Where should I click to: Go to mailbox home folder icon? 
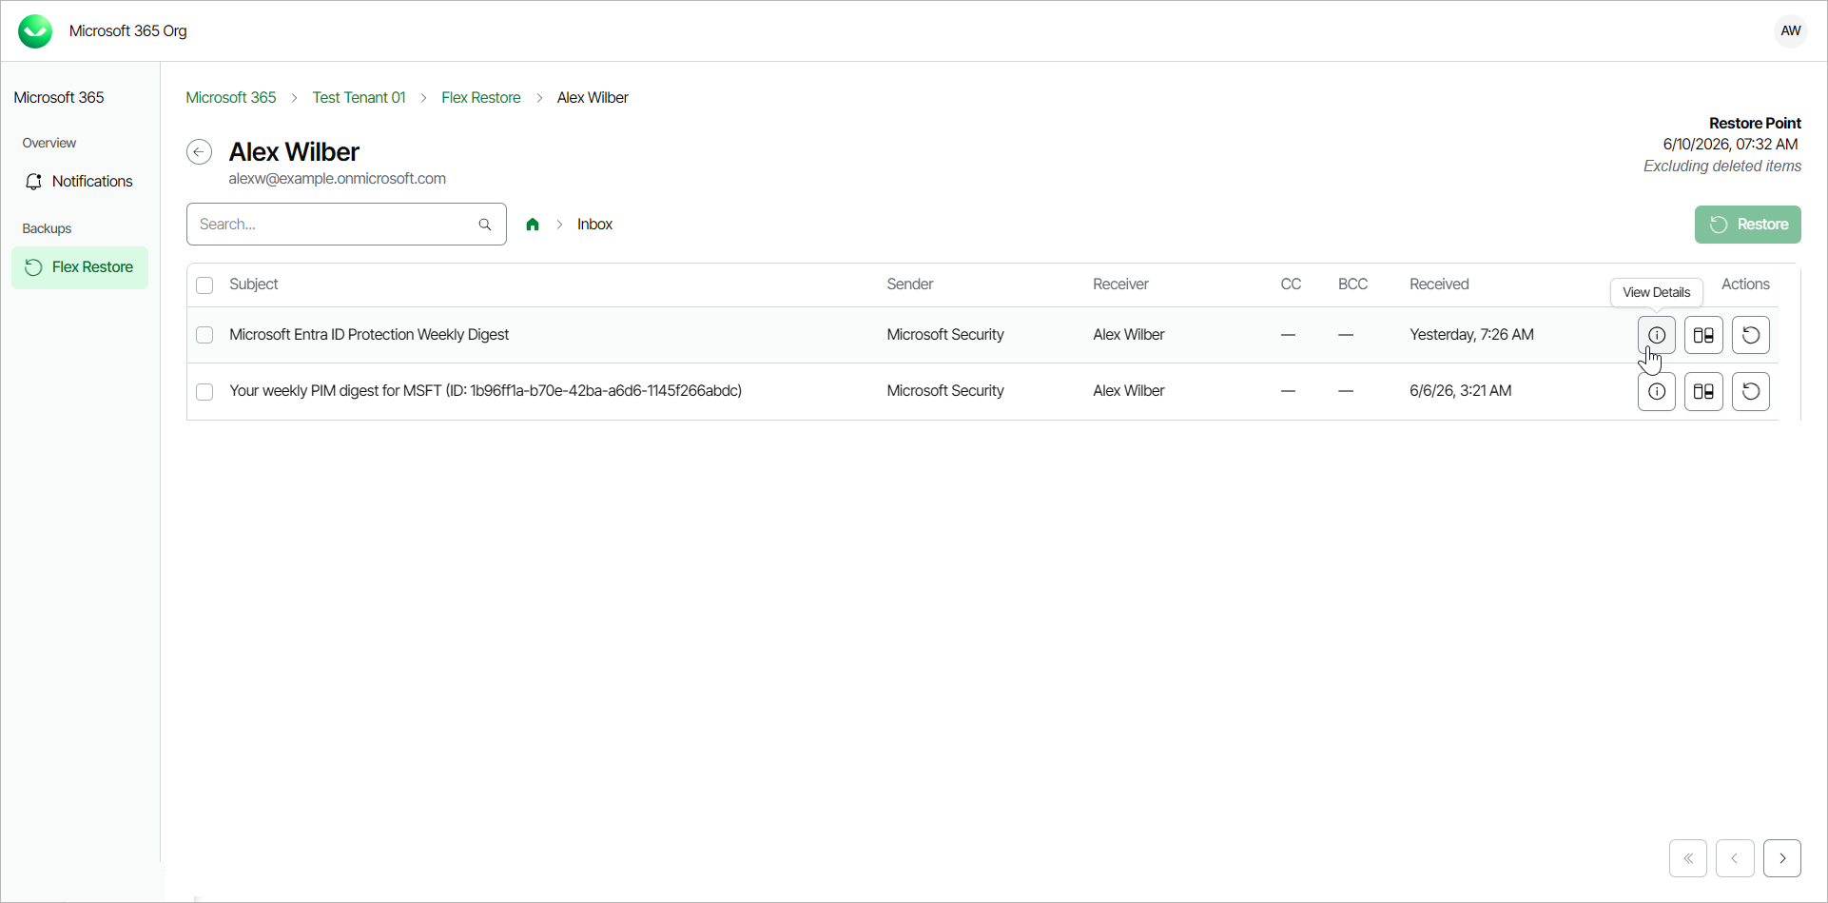click(533, 225)
